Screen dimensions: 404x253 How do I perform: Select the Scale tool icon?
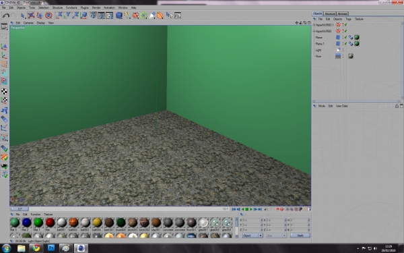tap(40, 16)
